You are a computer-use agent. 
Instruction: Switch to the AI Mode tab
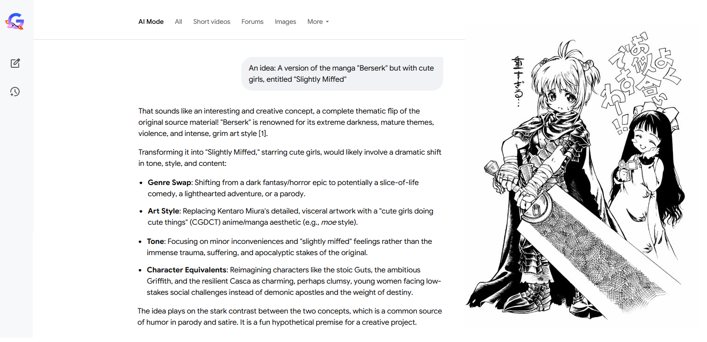click(151, 21)
